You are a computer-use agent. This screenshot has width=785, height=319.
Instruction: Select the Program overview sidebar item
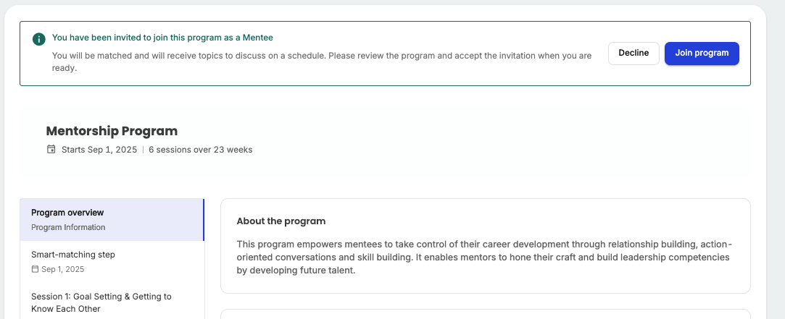112,219
